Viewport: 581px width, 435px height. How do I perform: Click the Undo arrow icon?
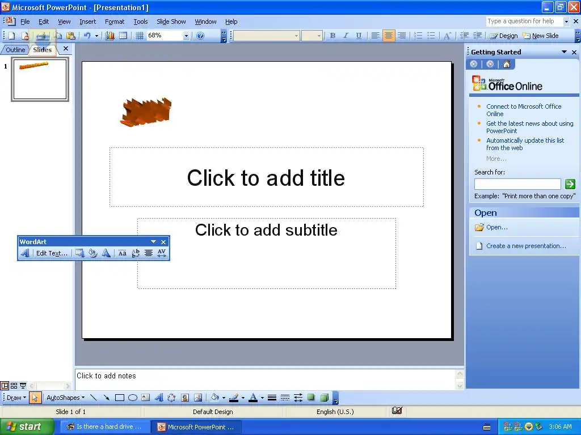click(x=87, y=36)
